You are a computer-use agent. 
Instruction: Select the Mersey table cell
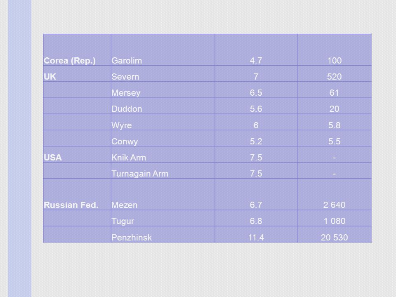point(163,90)
